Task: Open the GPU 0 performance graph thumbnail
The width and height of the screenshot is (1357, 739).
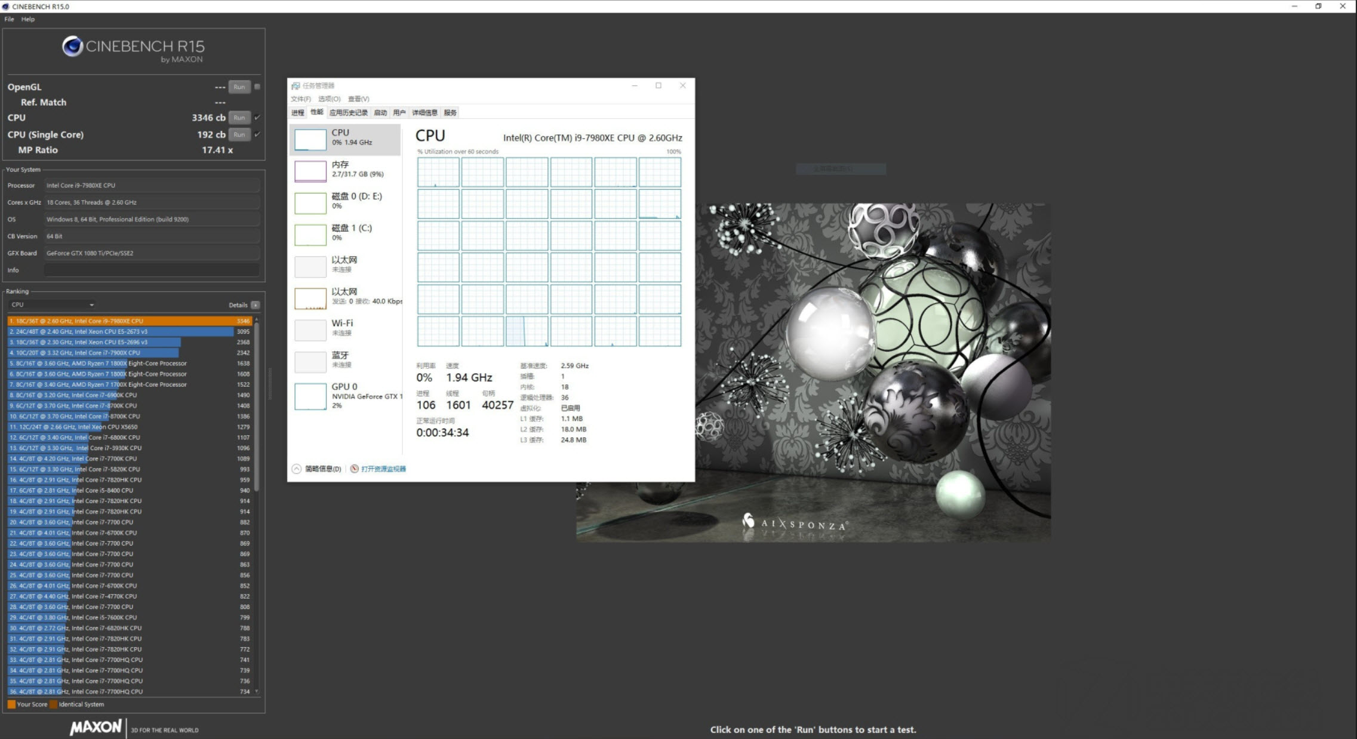Action: [310, 396]
